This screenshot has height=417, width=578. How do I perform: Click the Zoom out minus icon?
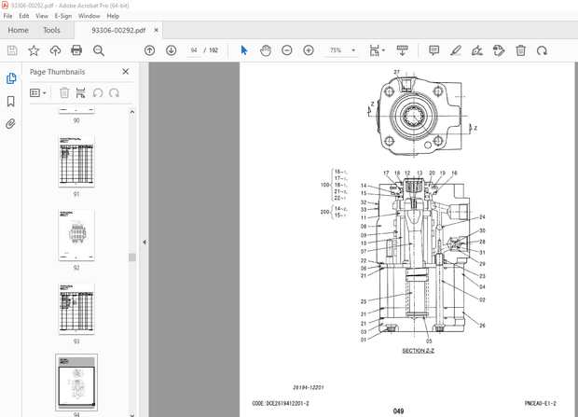click(x=285, y=49)
